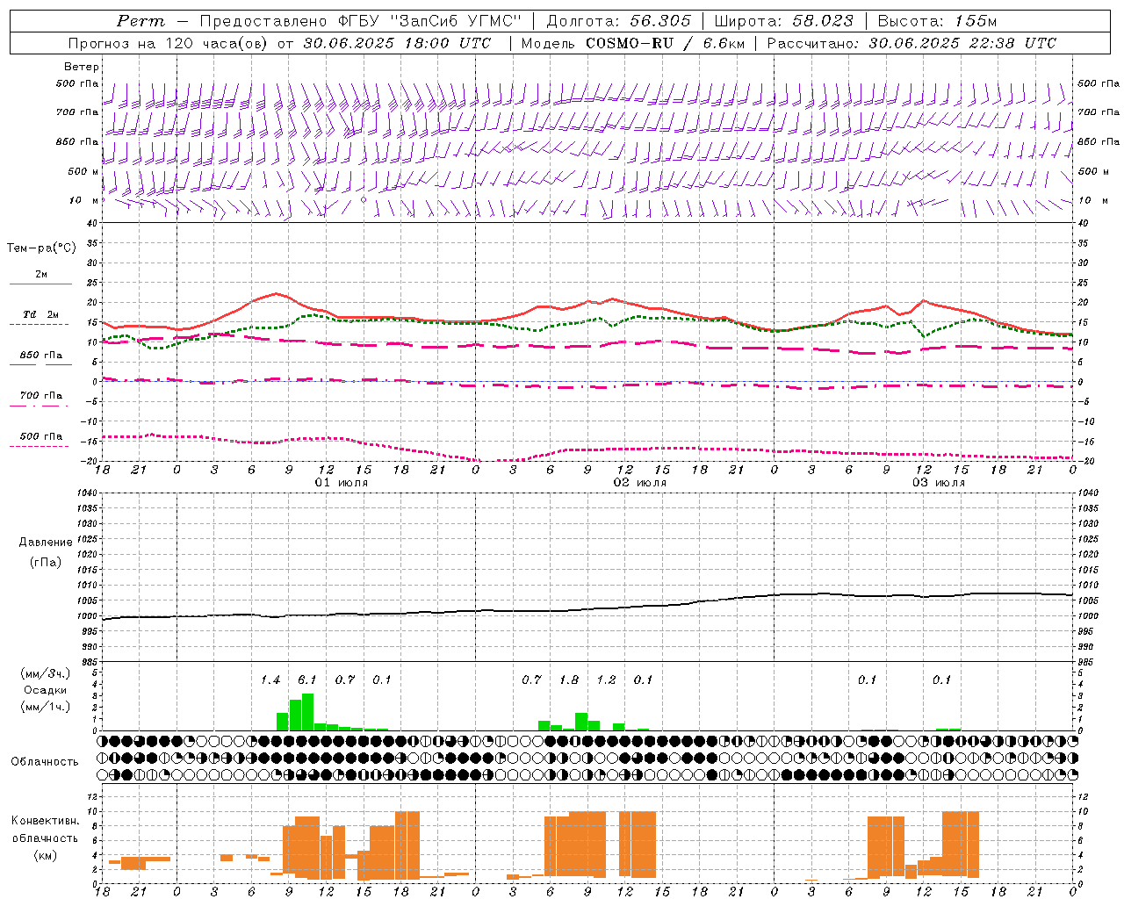Screen dimensions: 1124x899
Task: Click the forecast start "30.06.2025 18:00 UTC"
Action: (397, 43)
